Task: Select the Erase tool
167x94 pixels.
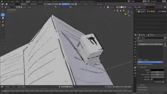Action: pos(3,22)
